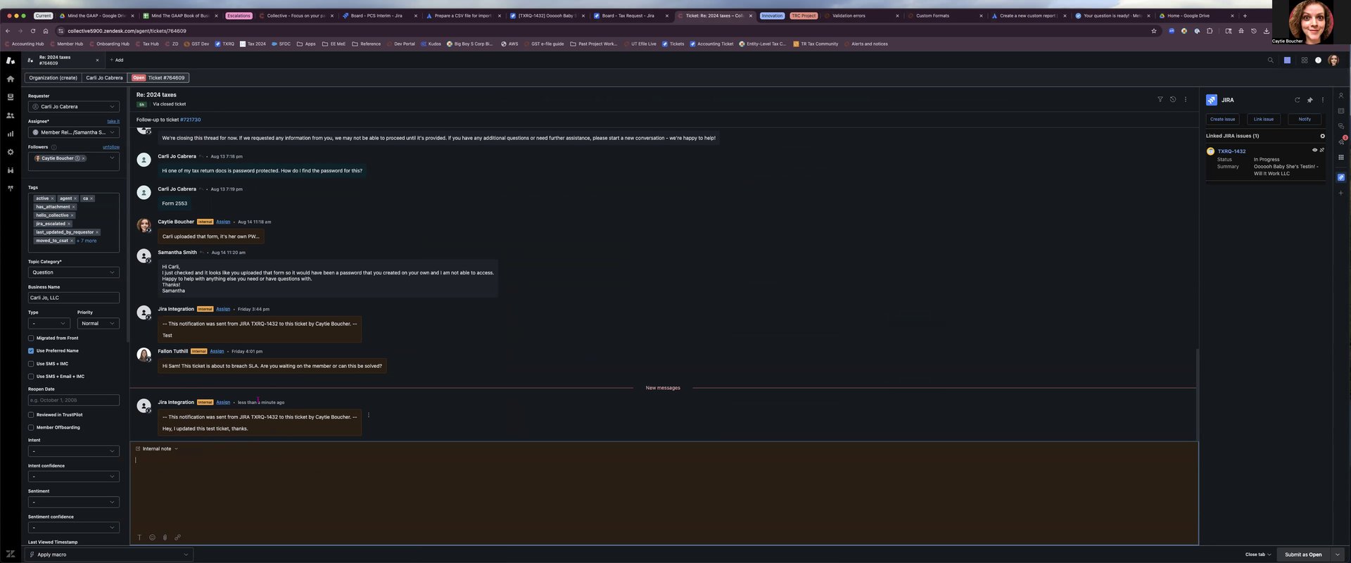Open the Priority dropdown set to Normal
This screenshot has height=563, width=1351.
tap(99, 324)
